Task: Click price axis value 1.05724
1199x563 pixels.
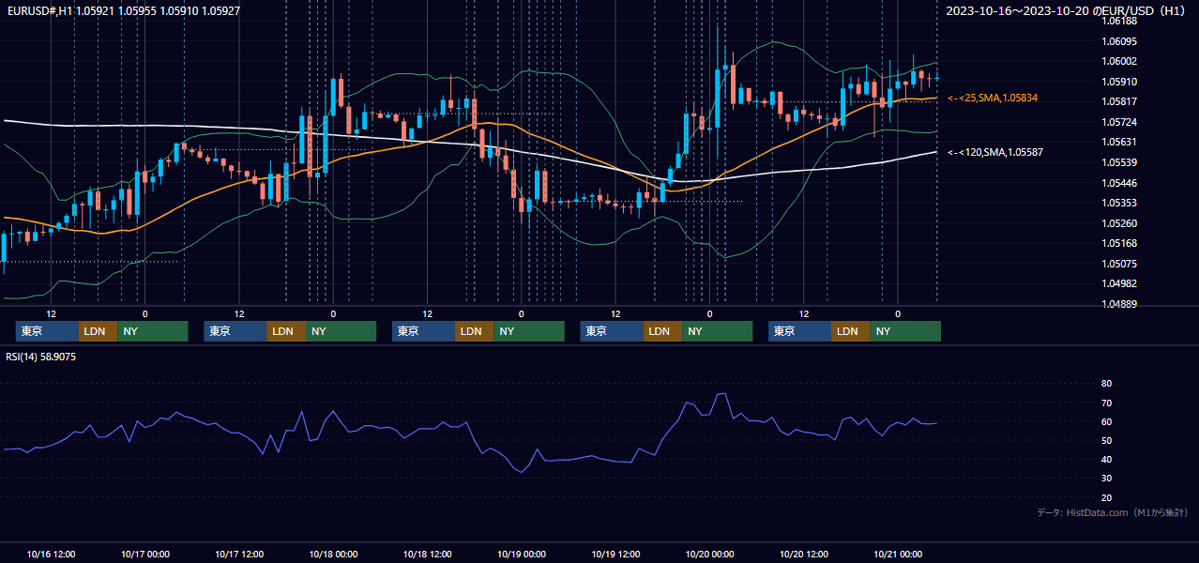Action: pyautogui.click(x=1119, y=122)
